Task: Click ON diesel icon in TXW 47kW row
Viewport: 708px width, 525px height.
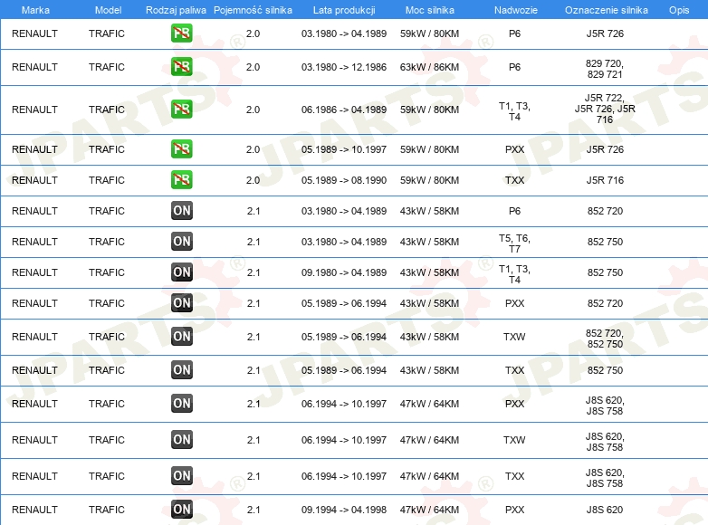Action: click(x=181, y=439)
